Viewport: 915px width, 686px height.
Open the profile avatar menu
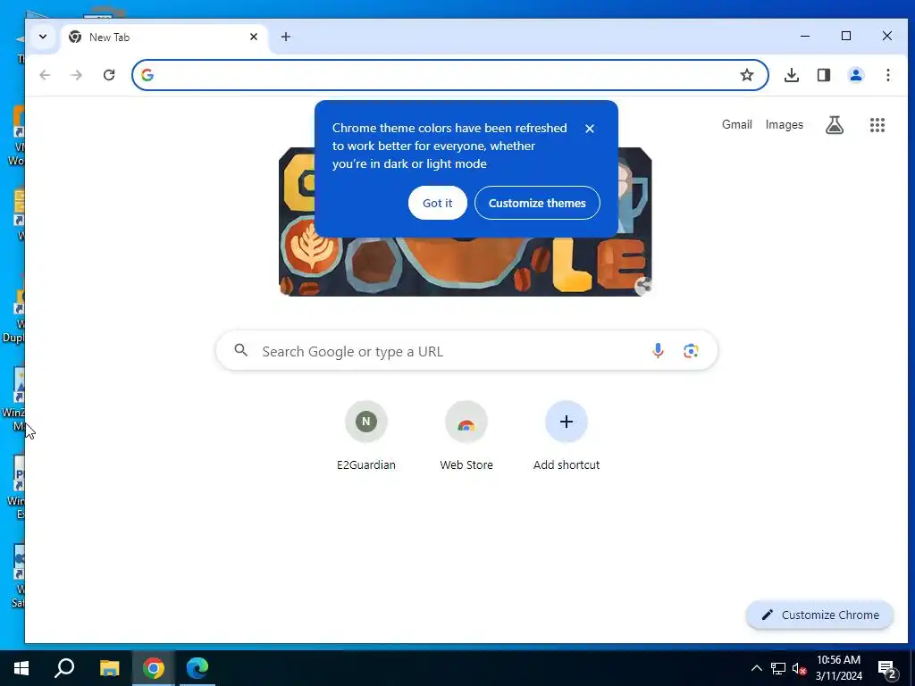click(855, 75)
